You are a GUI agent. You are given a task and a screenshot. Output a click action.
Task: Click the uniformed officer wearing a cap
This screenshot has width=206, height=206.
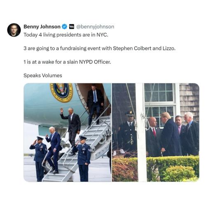pos(128,133)
